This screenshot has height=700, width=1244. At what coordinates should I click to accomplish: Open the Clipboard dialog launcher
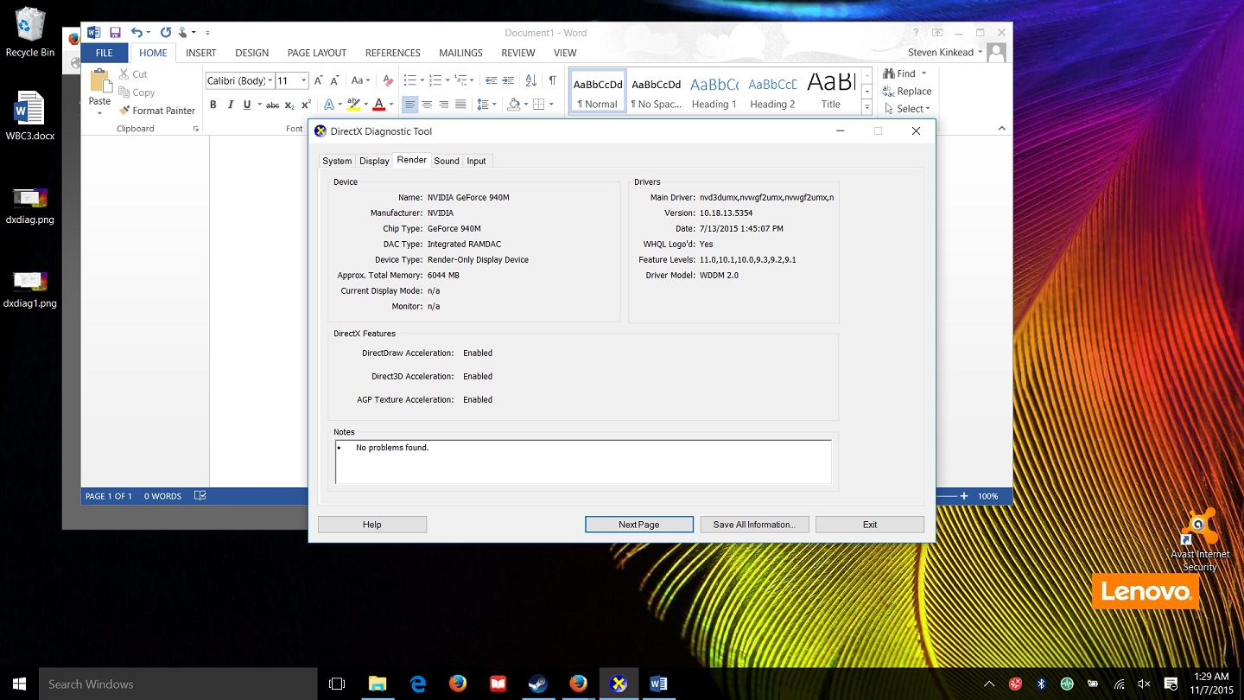click(x=196, y=129)
